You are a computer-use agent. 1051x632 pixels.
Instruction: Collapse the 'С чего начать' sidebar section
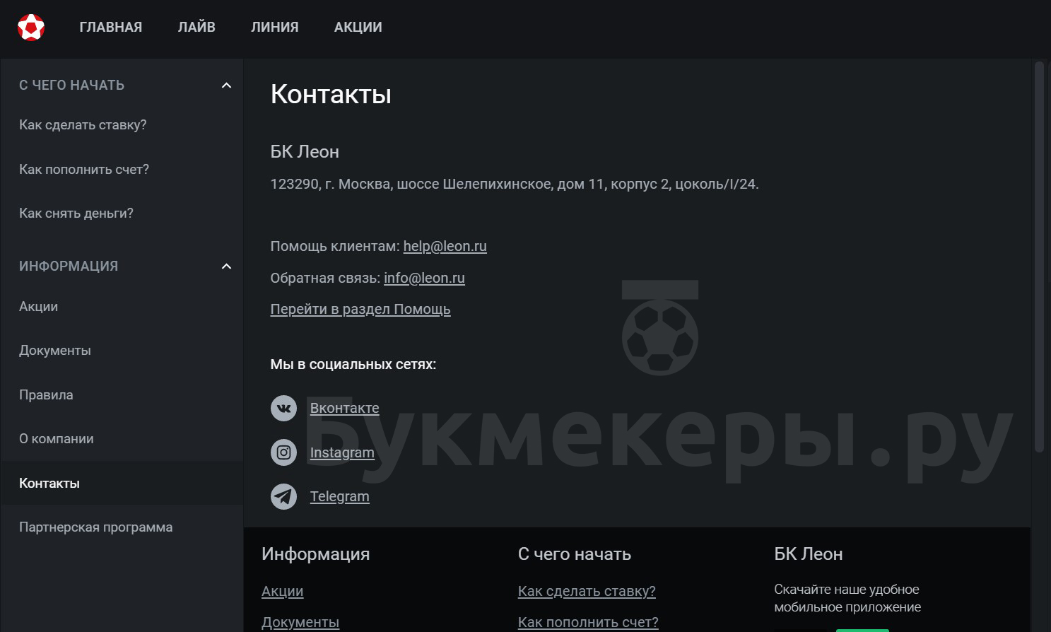(226, 86)
